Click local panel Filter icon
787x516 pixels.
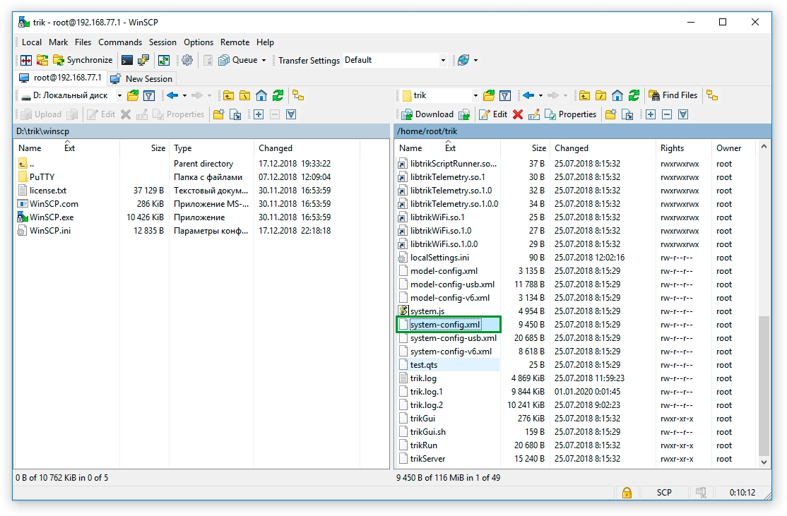click(x=149, y=95)
